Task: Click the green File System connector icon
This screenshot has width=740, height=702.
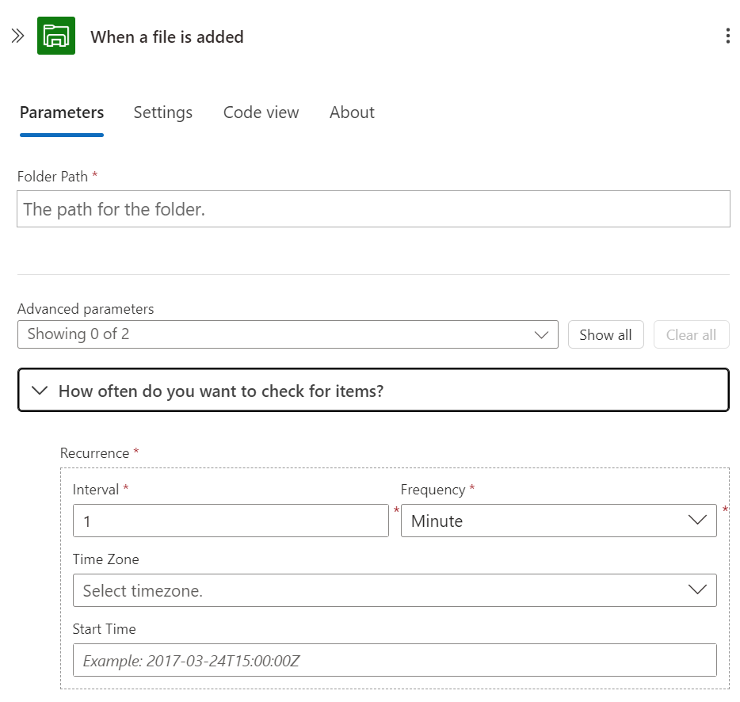Action: pyautogui.click(x=56, y=36)
